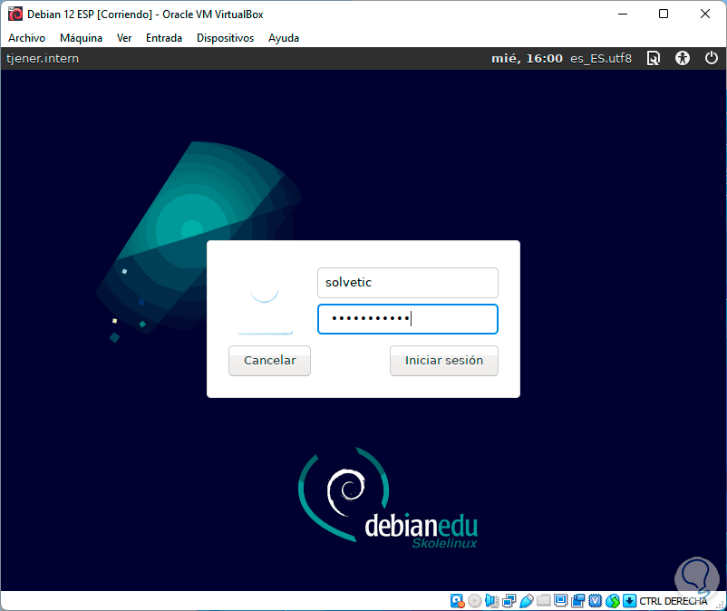Click the network adapters status icon
This screenshot has height=611, width=727.
(x=509, y=601)
